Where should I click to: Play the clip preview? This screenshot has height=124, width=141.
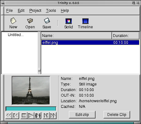[31, 116]
